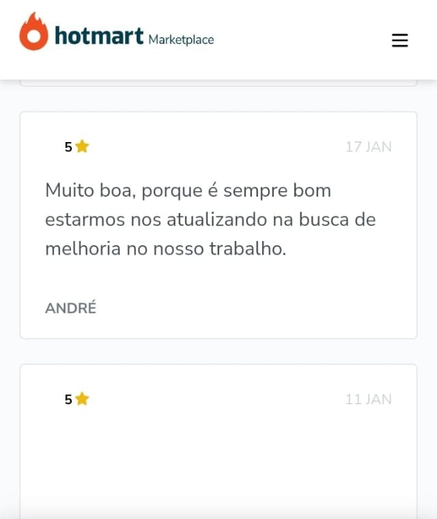The image size is (437, 519).
Task: Click the Hotmart flame logo
Action: (x=33, y=31)
